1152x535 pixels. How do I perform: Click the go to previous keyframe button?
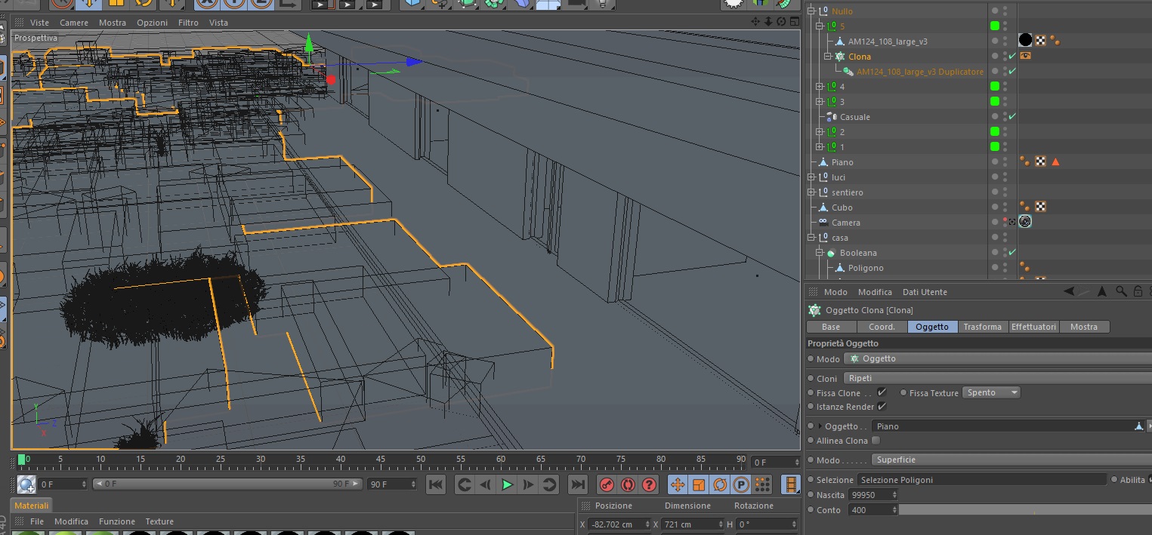pyautogui.click(x=465, y=484)
